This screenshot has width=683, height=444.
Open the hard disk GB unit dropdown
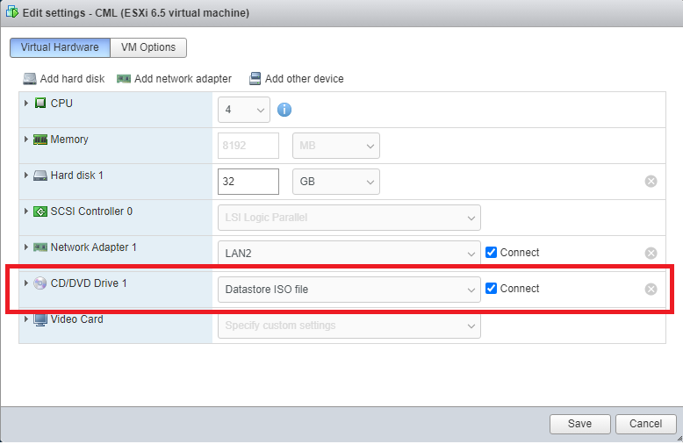(336, 182)
